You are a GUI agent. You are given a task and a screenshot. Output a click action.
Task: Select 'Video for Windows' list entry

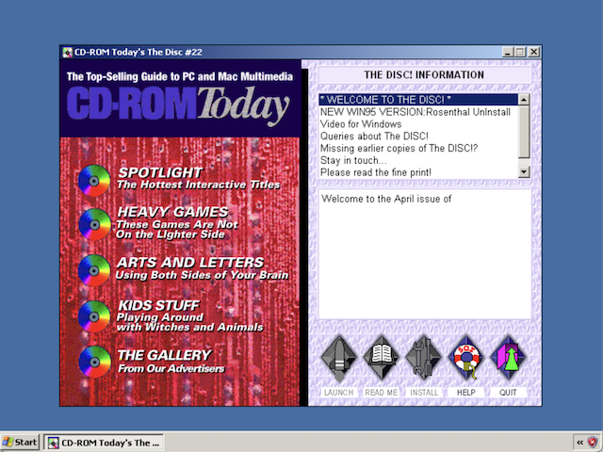418,124
